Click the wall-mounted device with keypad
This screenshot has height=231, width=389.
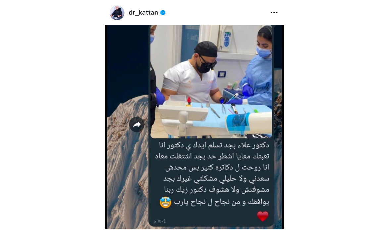pyautogui.click(x=227, y=38)
